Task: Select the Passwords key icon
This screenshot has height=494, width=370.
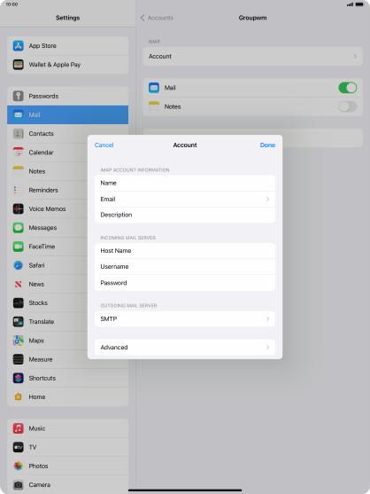Action: [19, 96]
